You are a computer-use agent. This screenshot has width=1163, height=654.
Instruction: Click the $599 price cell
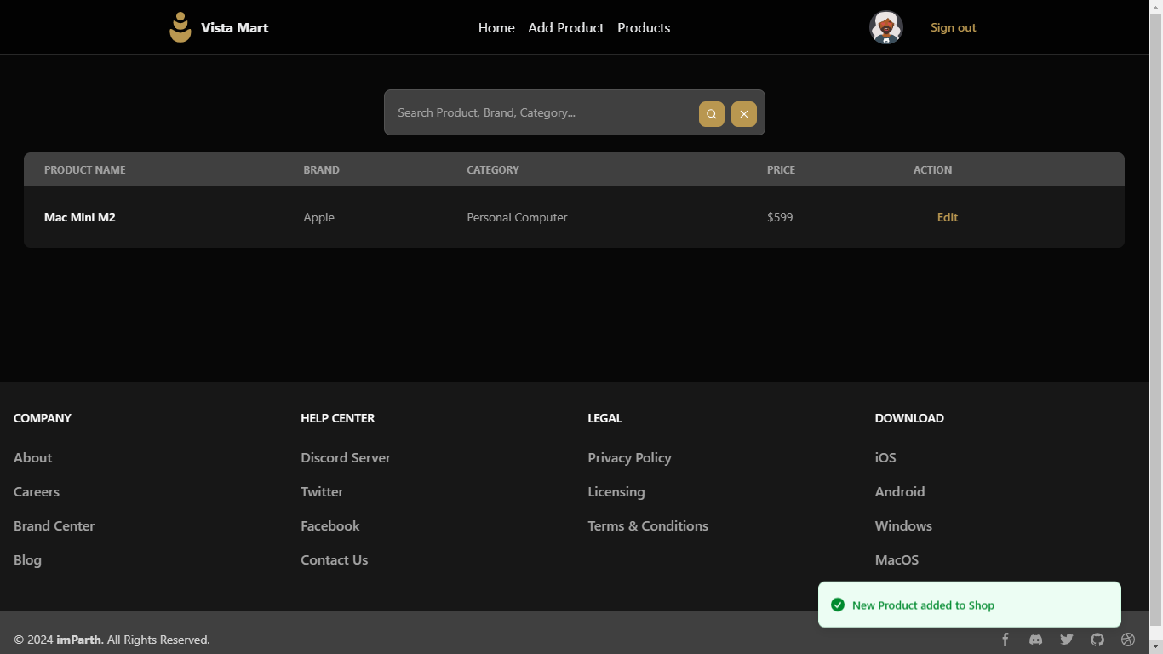pyautogui.click(x=780, y=217)
